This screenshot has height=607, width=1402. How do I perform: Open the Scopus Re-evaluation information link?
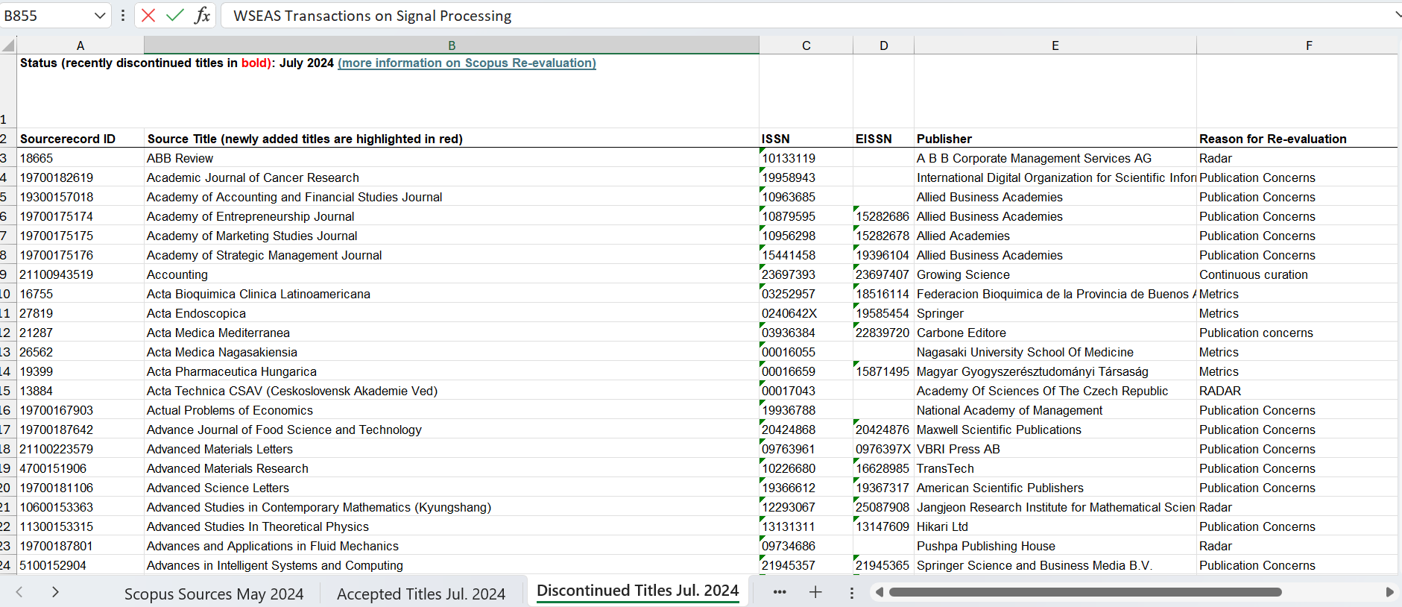click(x=467, y=63)
